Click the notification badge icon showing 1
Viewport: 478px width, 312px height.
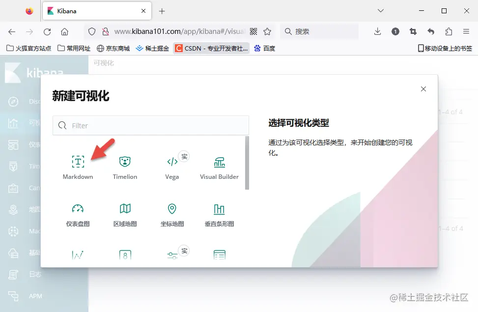[395, 31]
